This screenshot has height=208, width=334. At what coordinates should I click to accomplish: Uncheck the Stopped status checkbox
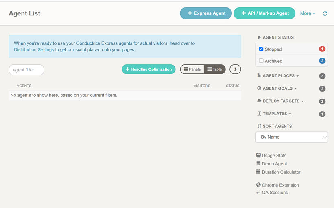(x=261, y=49)
